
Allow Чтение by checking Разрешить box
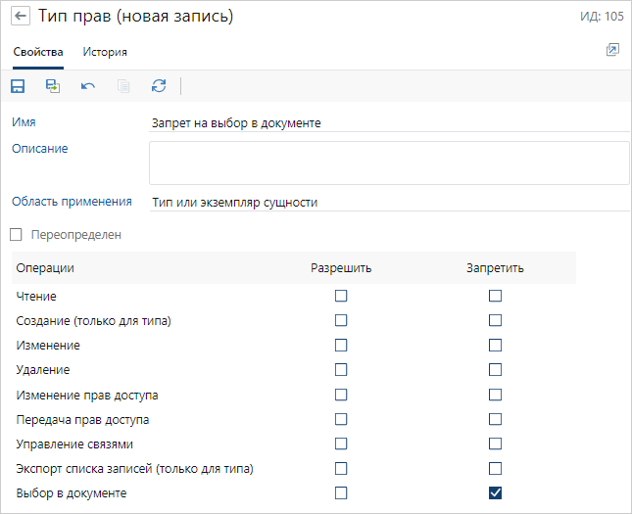point(341,296)
